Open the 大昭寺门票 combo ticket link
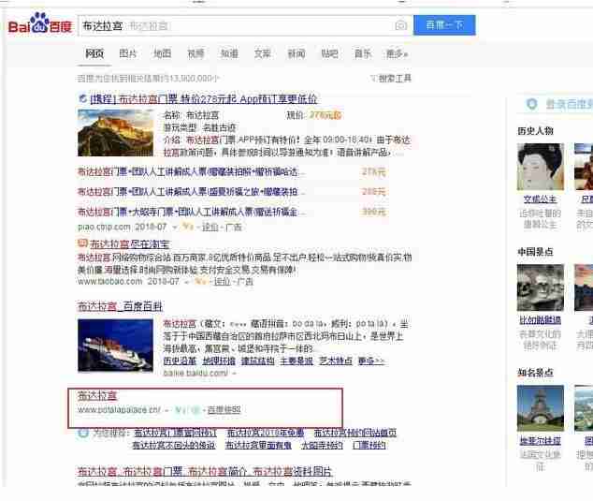 click(x=191, y=212)
